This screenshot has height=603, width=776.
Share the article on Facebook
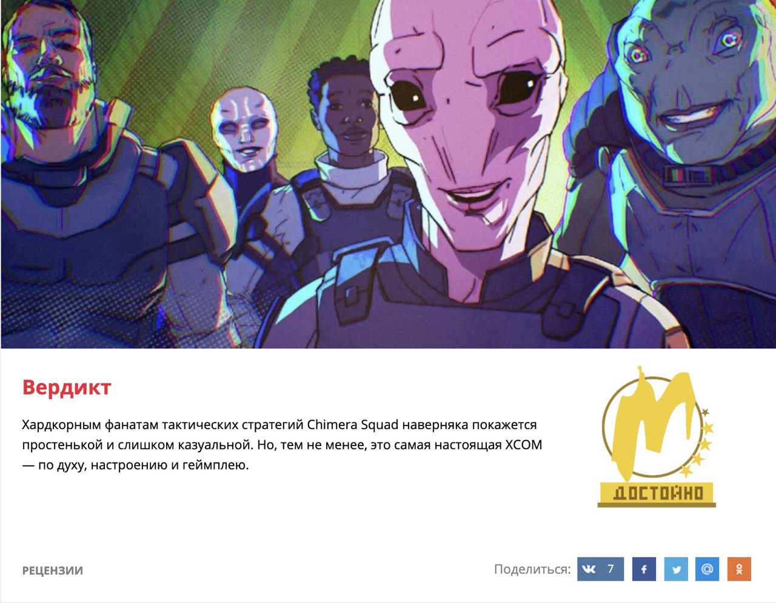pos(644,569)
